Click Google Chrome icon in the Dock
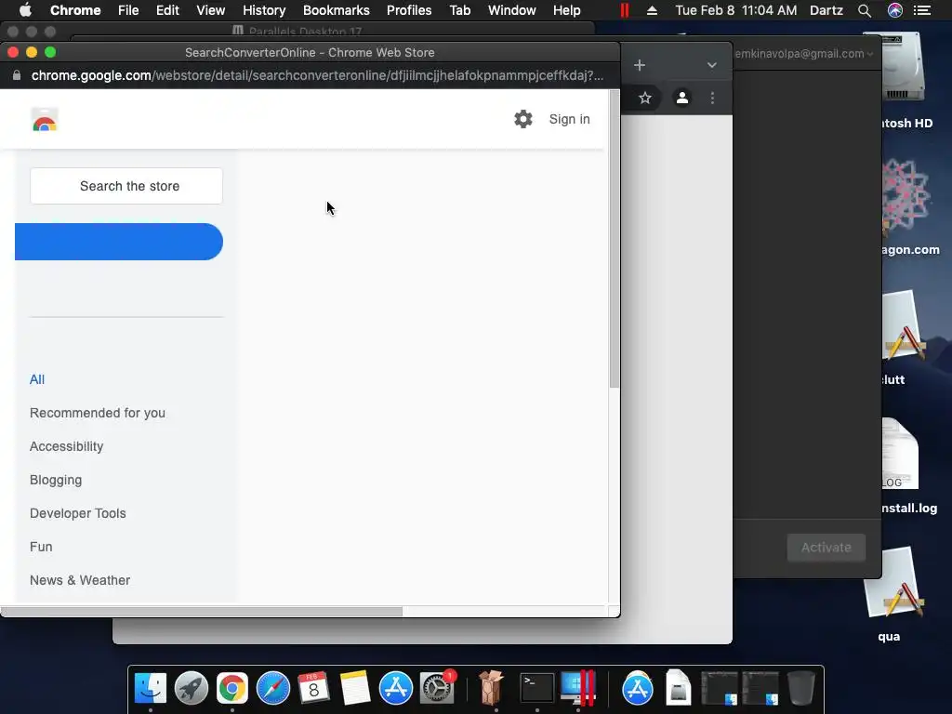Image resolution: width=952 pixels, height=714 pixels. click(x=231, y=688)
